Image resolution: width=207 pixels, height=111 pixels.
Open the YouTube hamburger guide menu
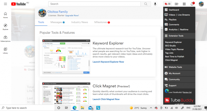coord(5,4)
